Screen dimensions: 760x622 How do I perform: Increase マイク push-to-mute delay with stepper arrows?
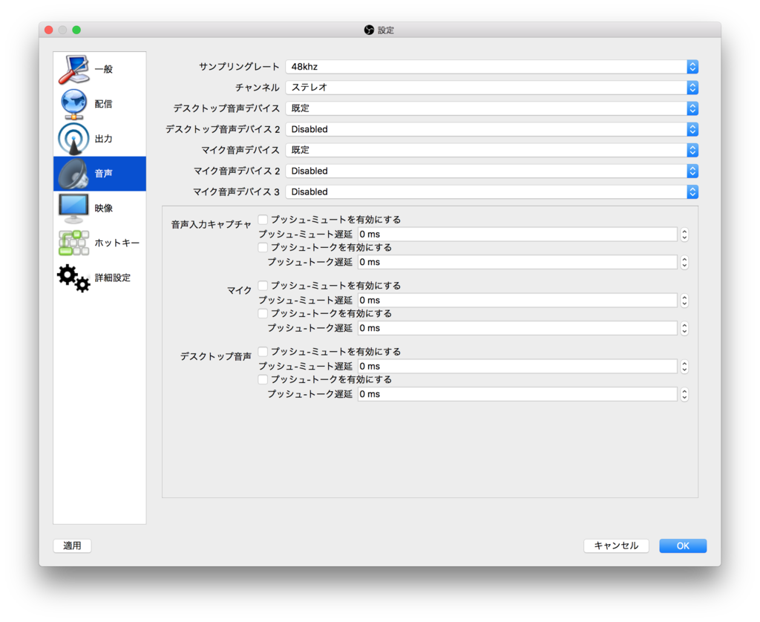(684, 300)
